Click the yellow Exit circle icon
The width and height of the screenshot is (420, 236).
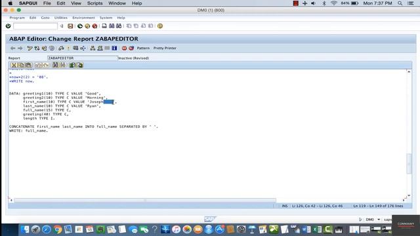(x=87, y=26)
